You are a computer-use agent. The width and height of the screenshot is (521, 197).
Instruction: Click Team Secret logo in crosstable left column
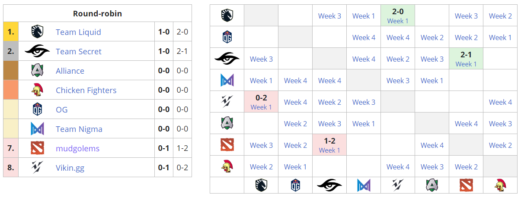tap(227, 59)
